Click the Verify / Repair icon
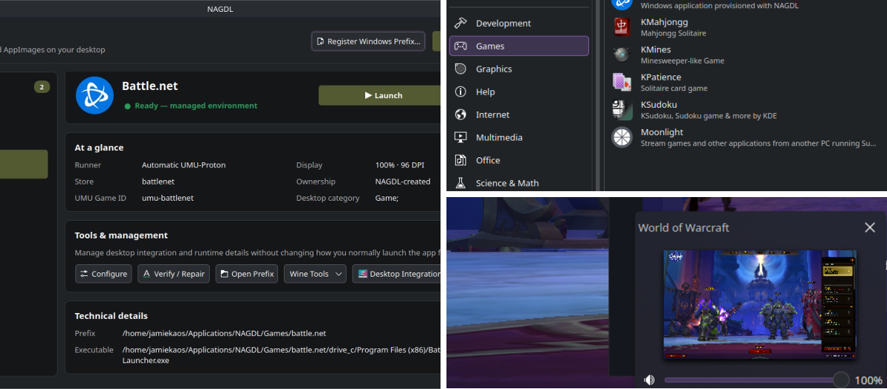The width and height of the screenshot is (887, 389). [x=147, y=274]
